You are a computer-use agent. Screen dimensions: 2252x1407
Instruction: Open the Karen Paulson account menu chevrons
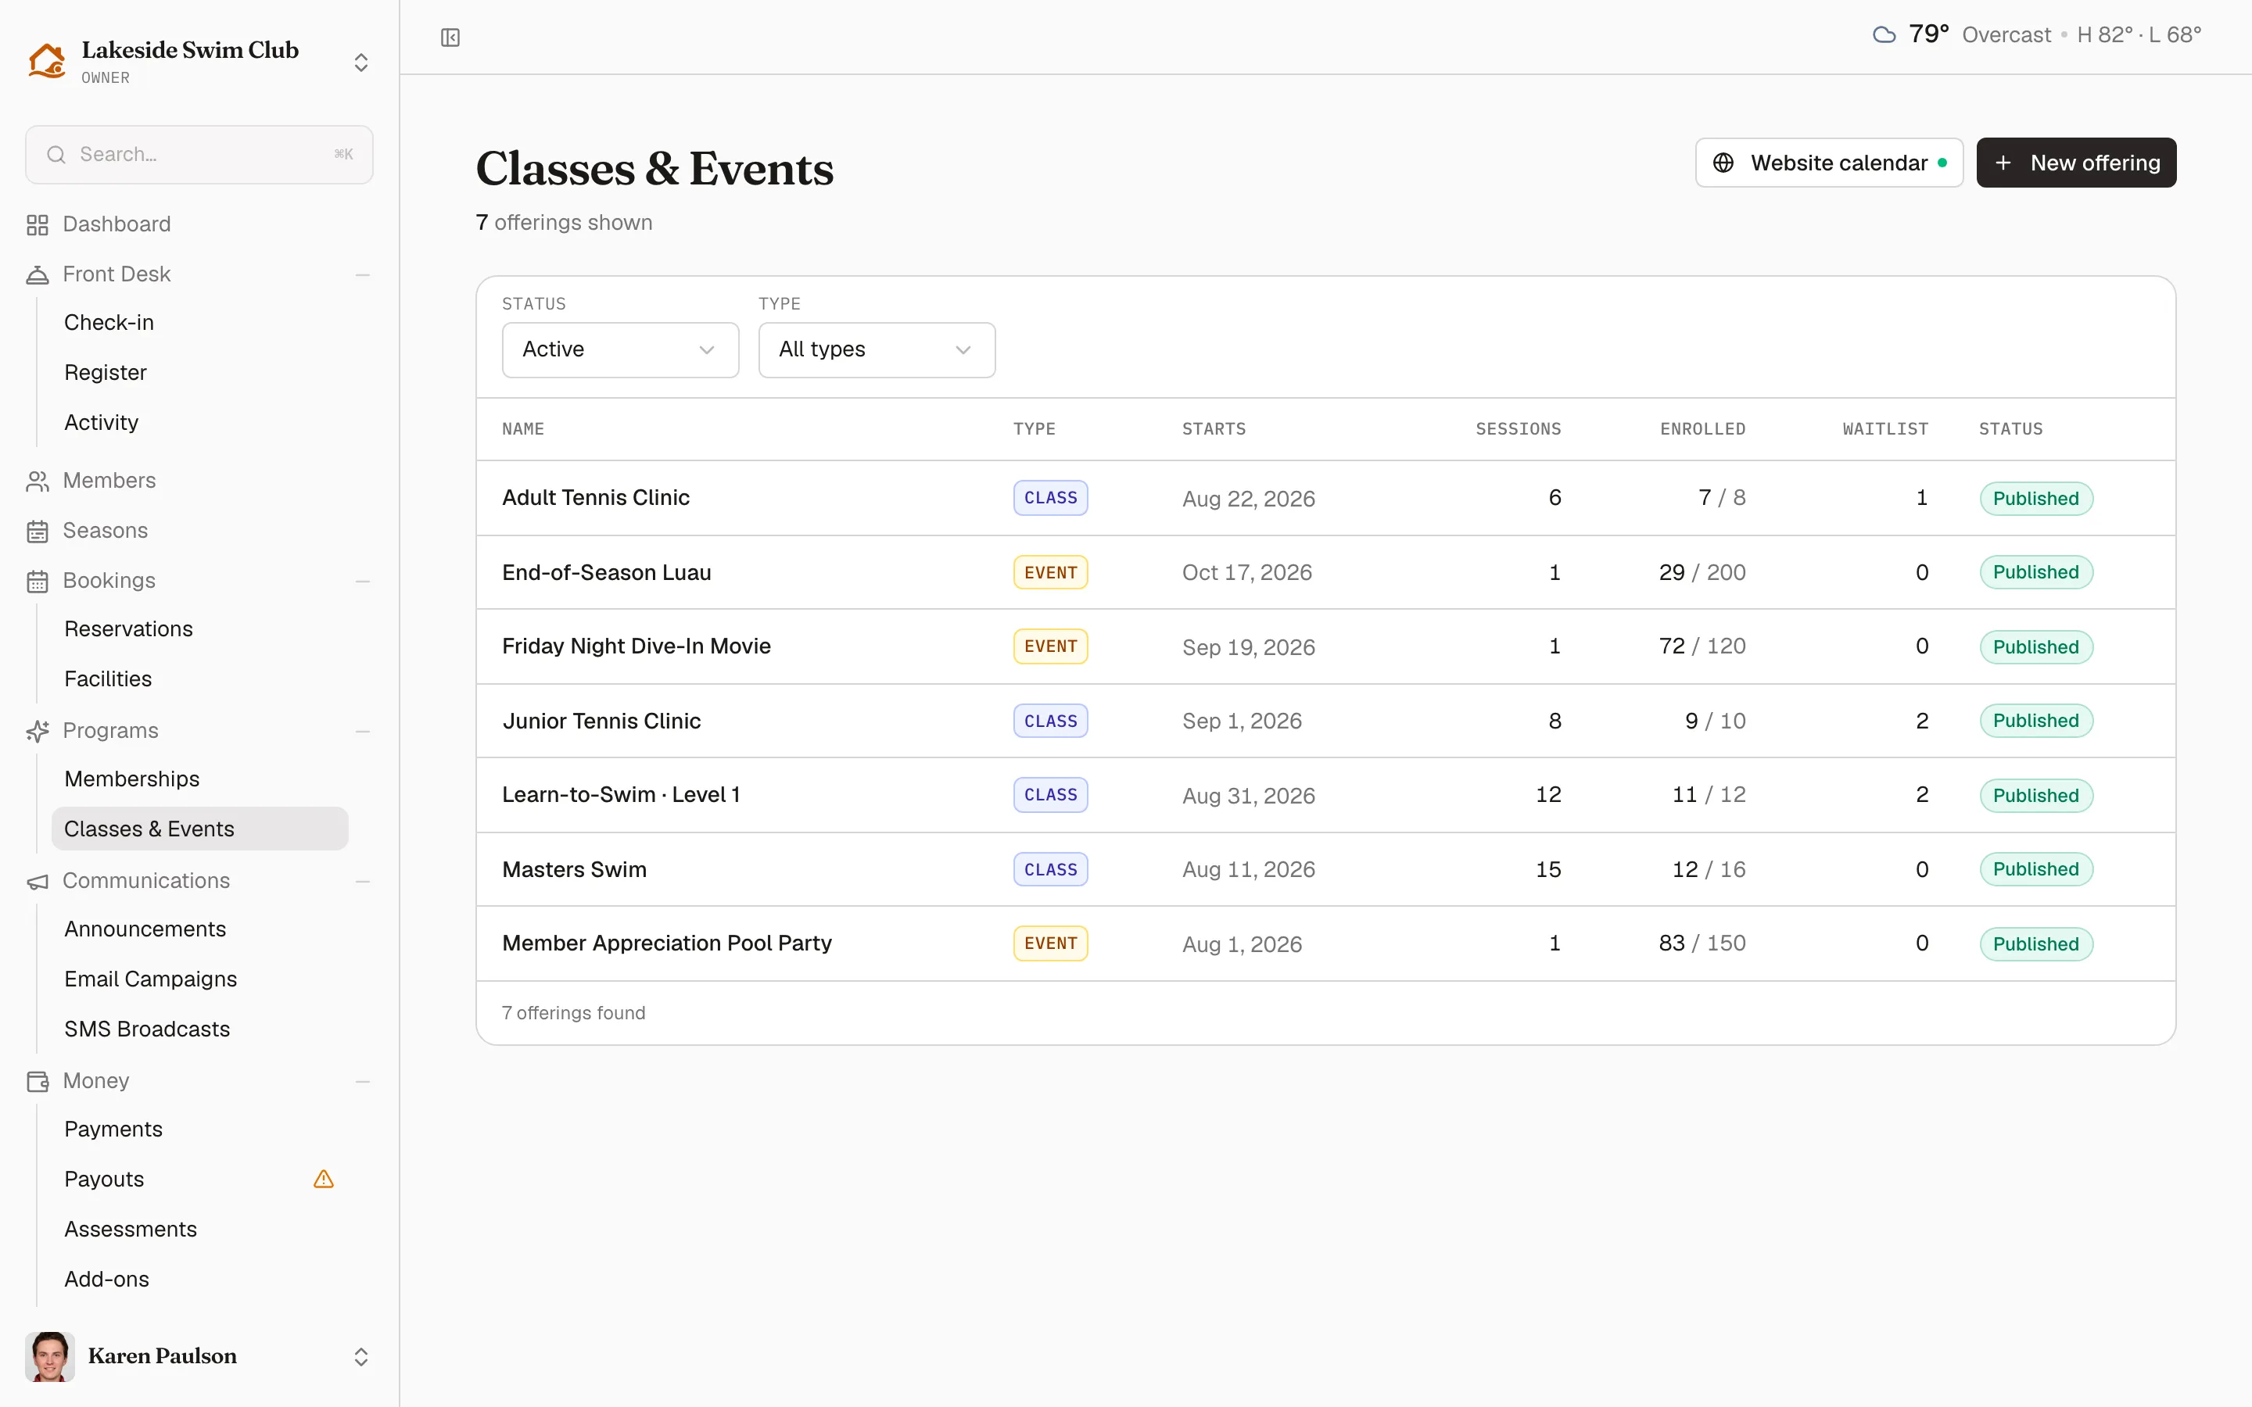361,1357
